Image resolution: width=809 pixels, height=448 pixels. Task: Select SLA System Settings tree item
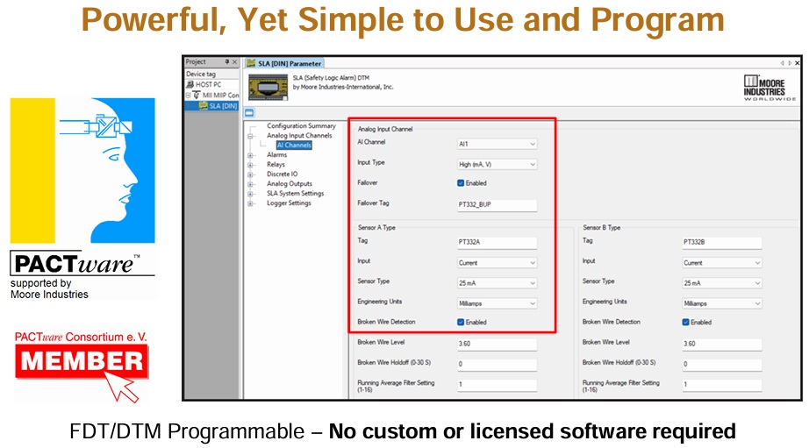(295, 194)
